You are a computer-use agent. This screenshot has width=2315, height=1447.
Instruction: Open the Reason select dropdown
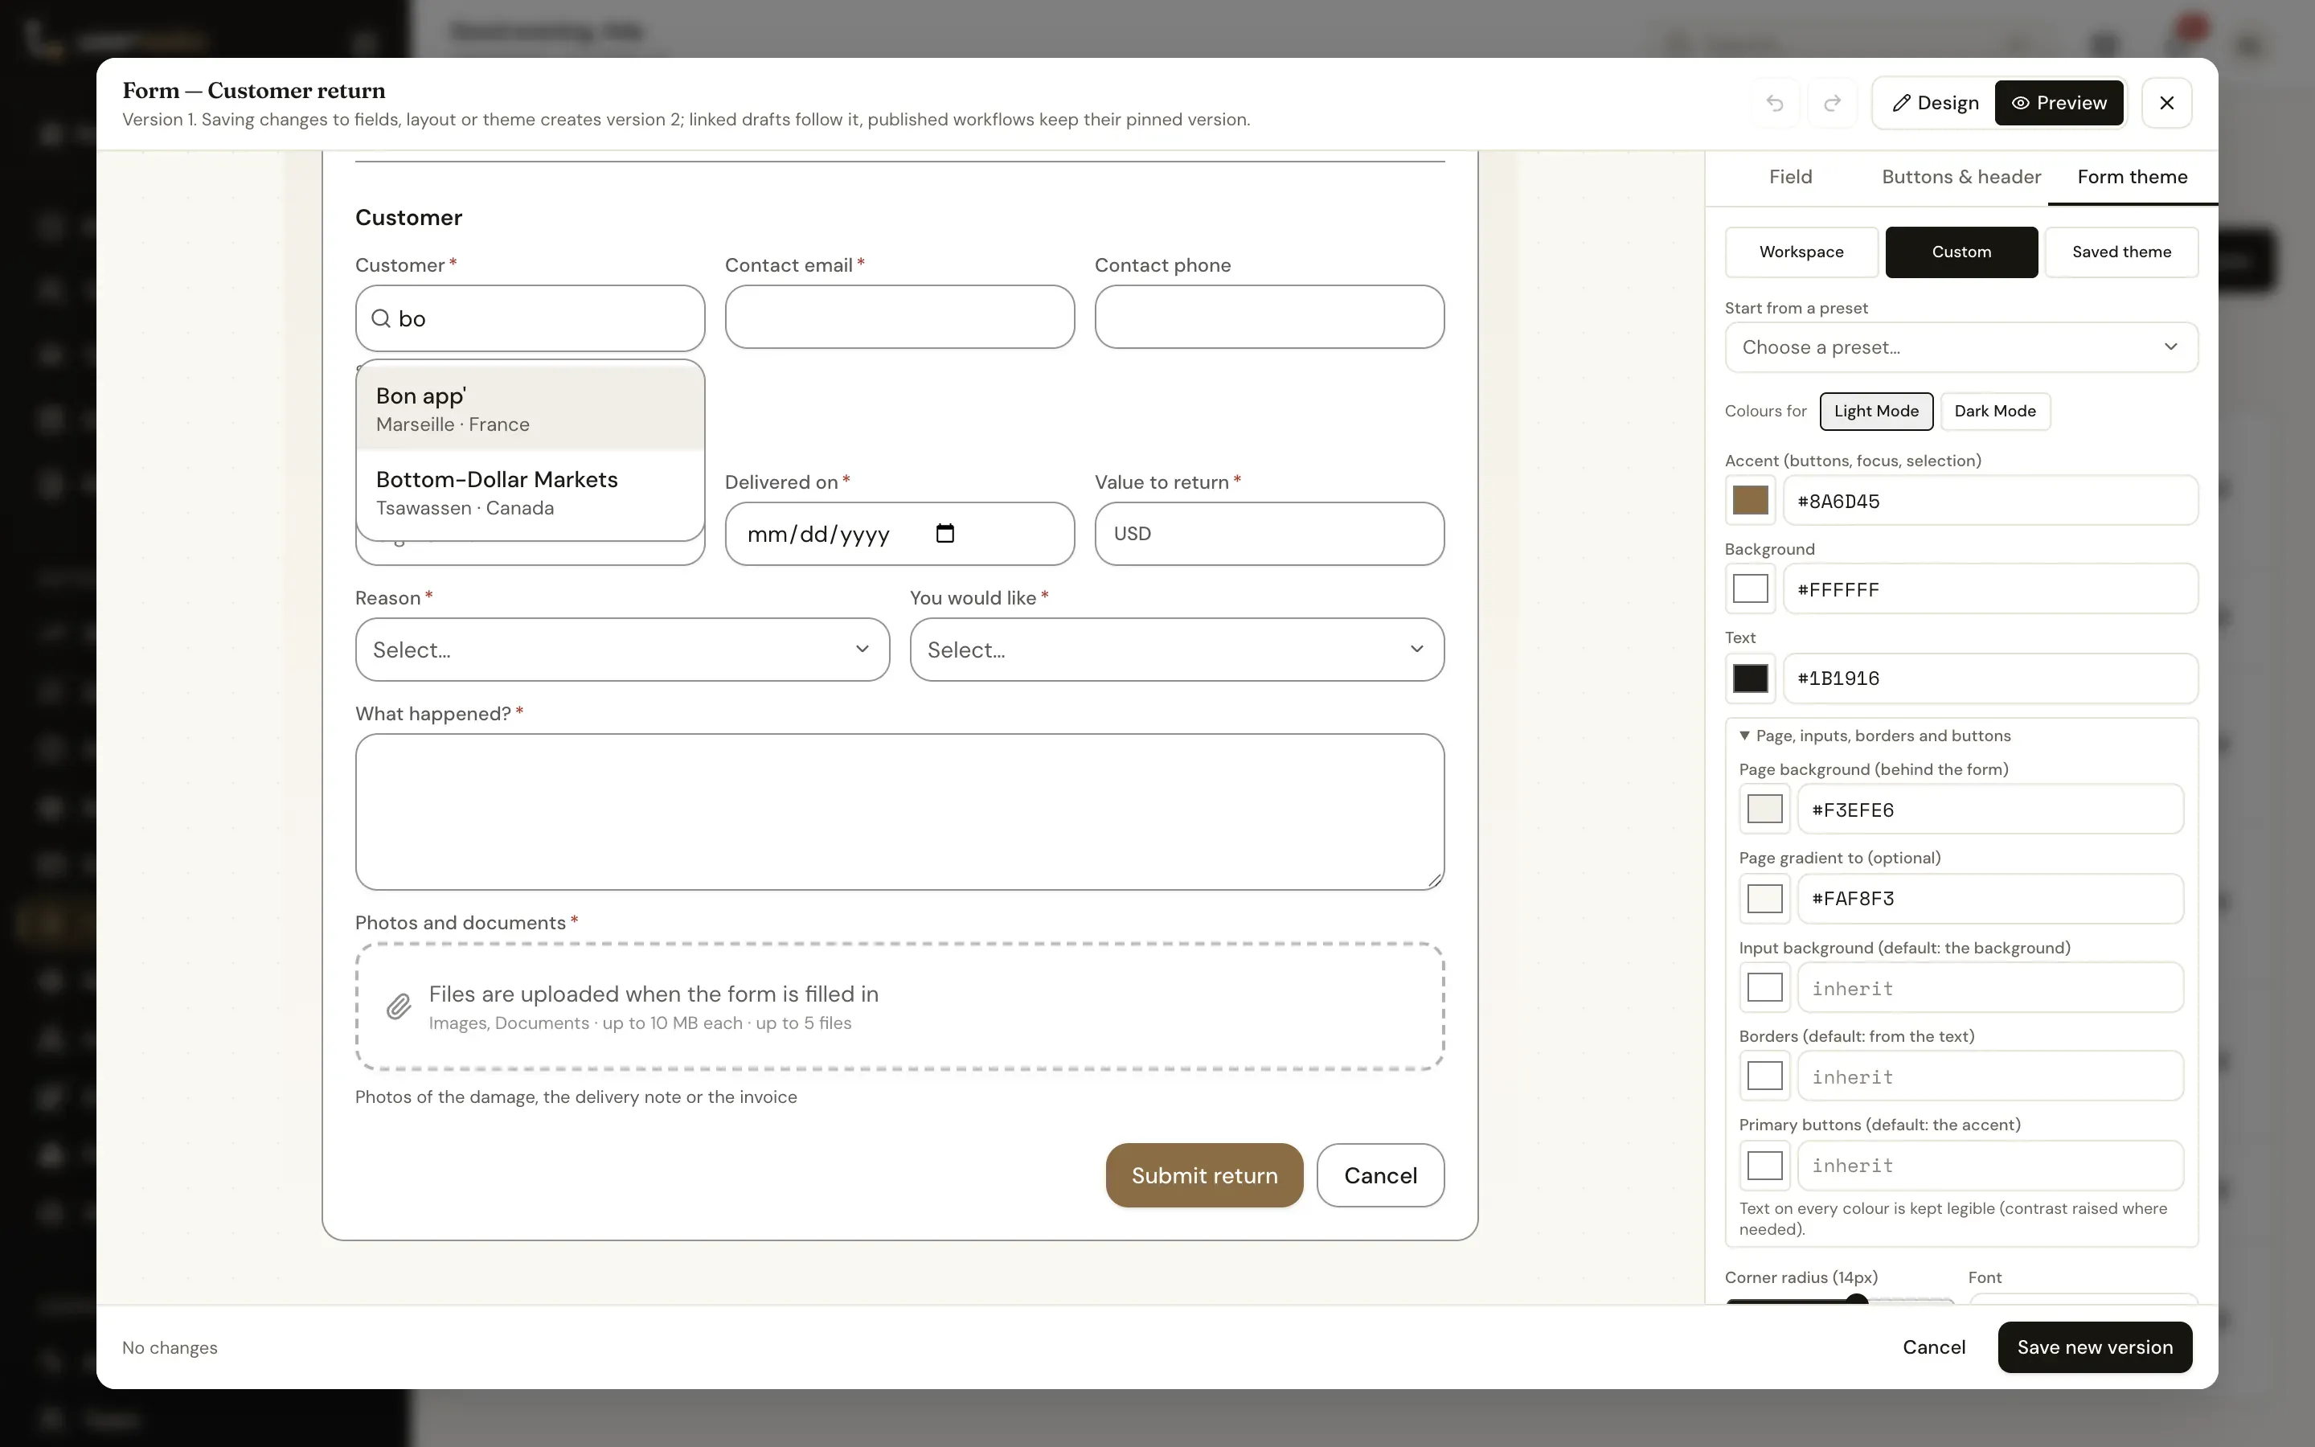(622, 650)
